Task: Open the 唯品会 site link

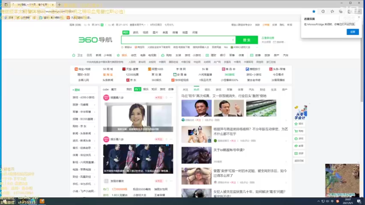Action: point(229,69)
